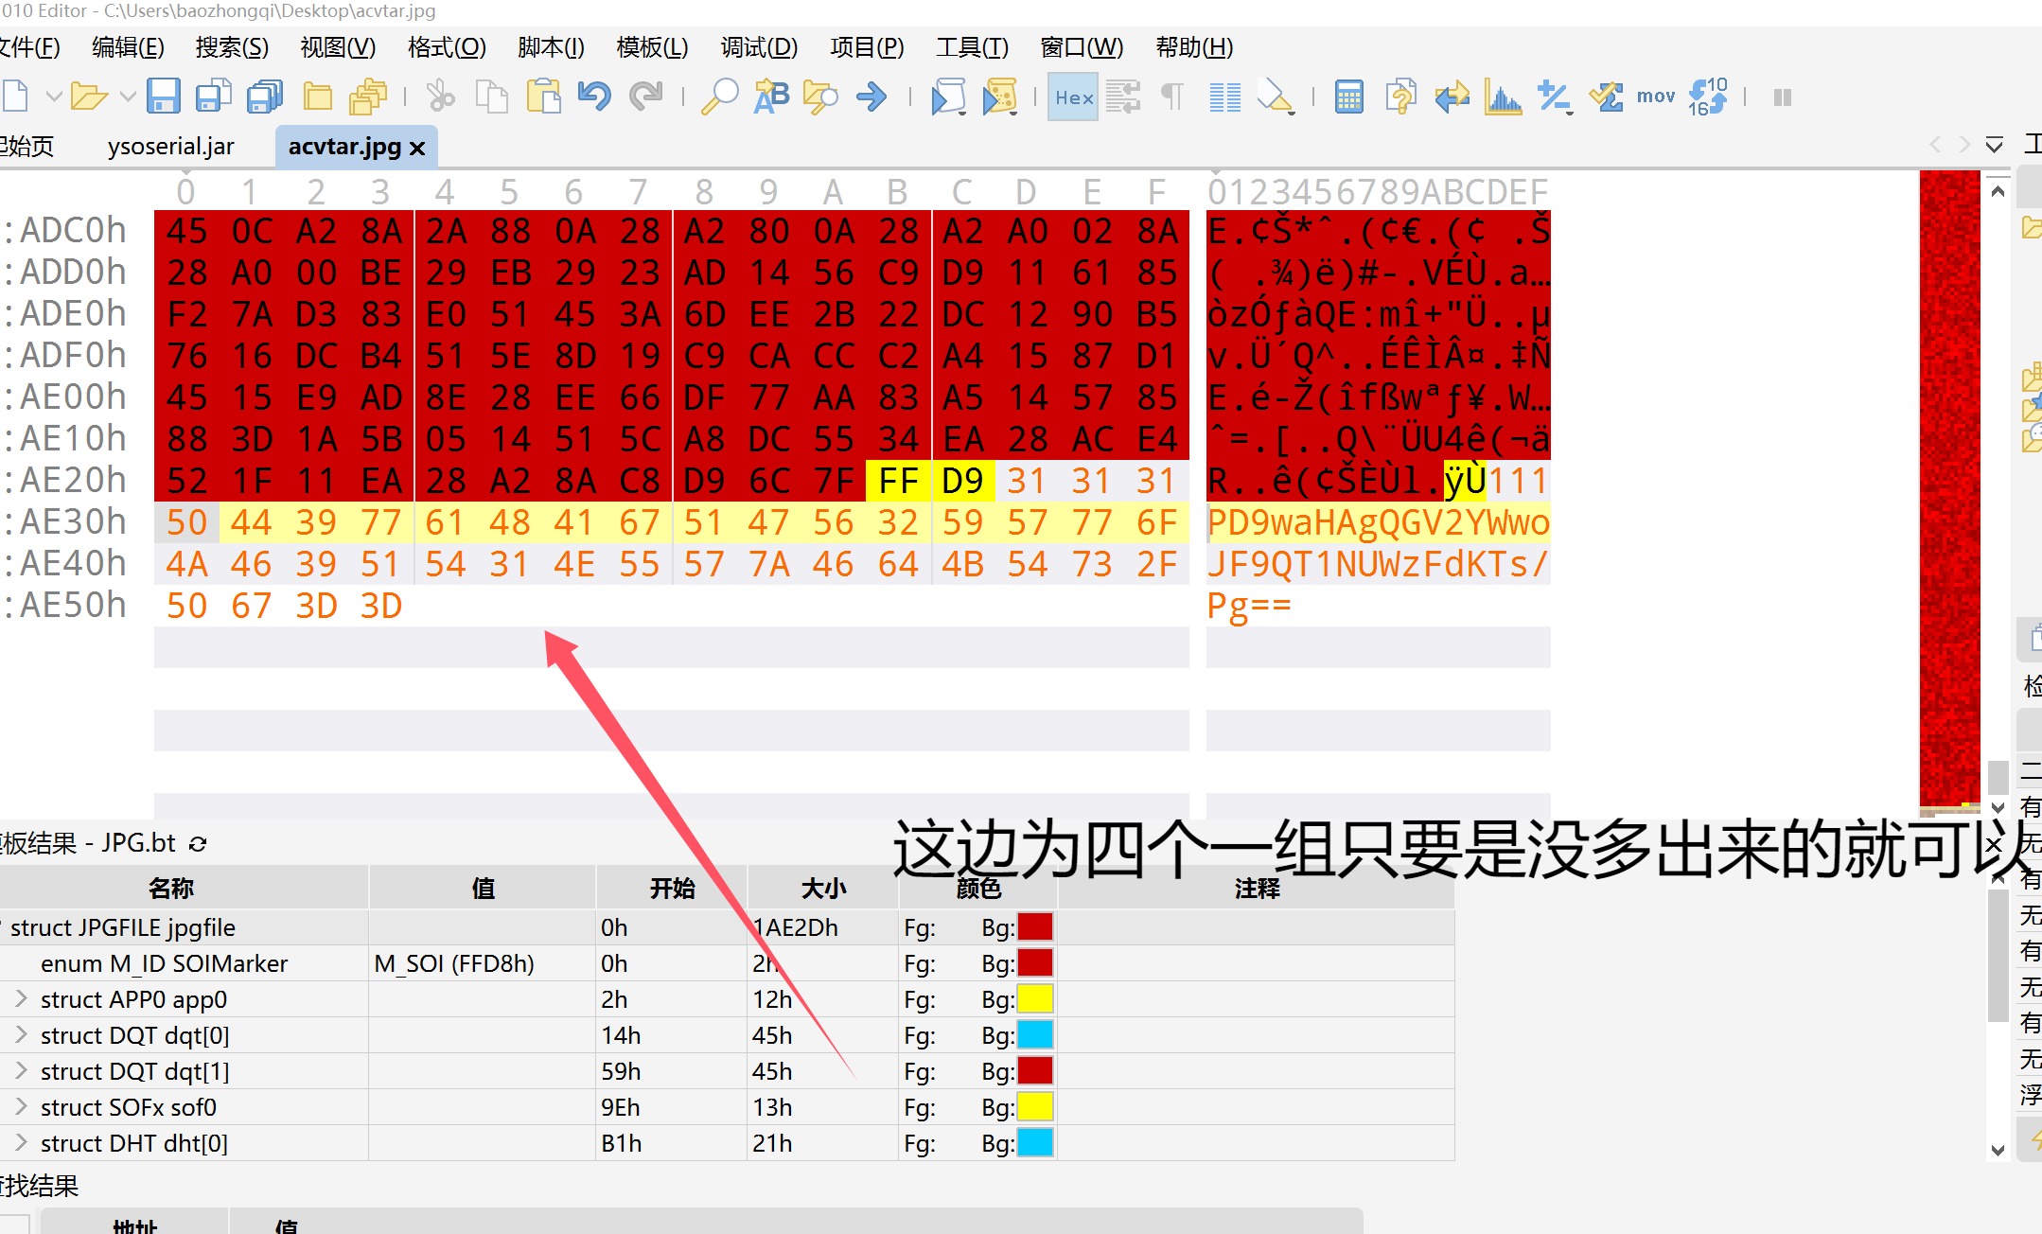Screen dimensions: 2042x1234
Task: Click the FF byte at row AE20h
Action: click(x=898, y=481)
